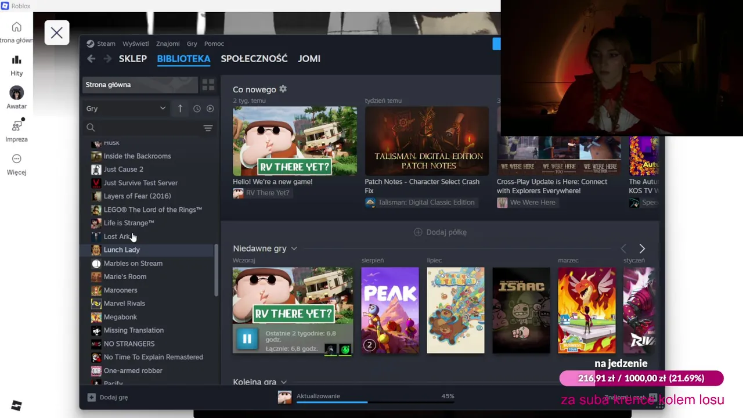Click the library list scrollbar
The width and height of the screenshot is (743, 418).
(x=217, y=271)
